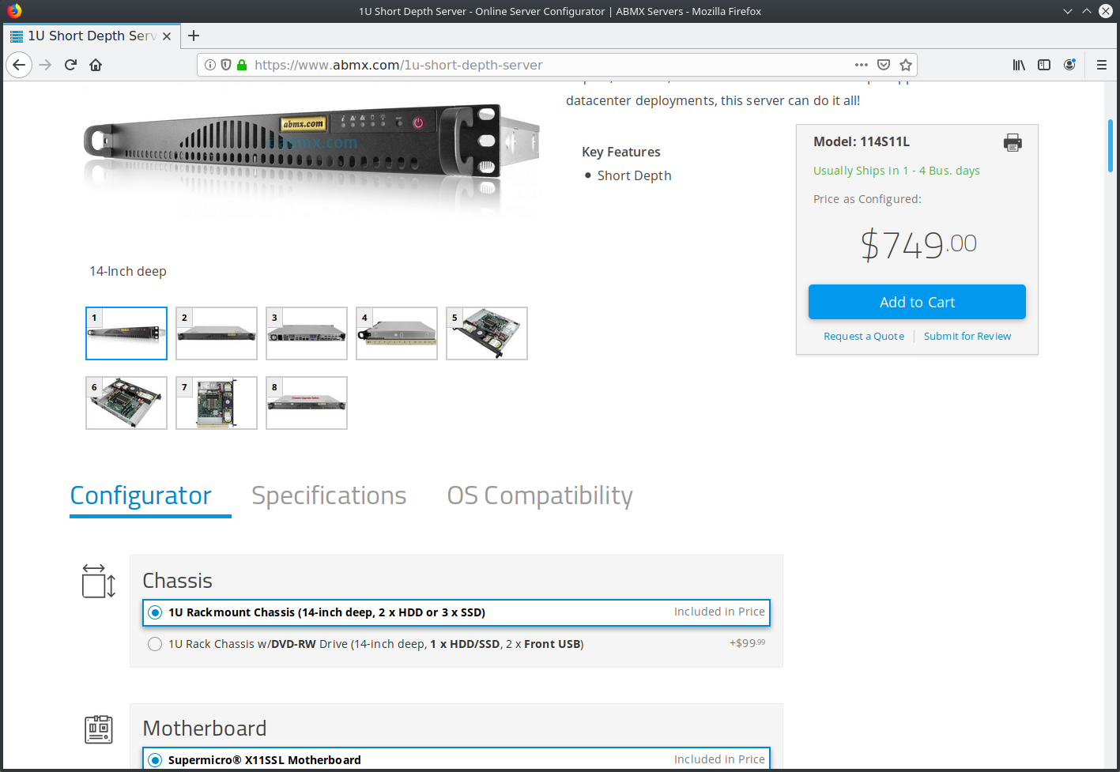Open the Firefox account icon
1120x772 pixels.
coord(1069,65)
